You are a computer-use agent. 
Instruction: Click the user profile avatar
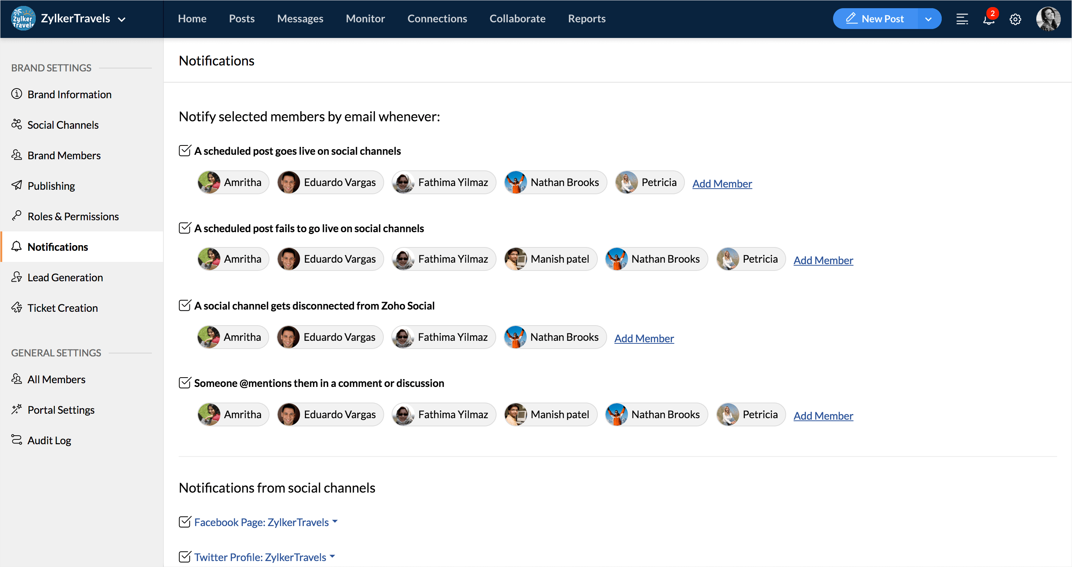point(1047,19)
